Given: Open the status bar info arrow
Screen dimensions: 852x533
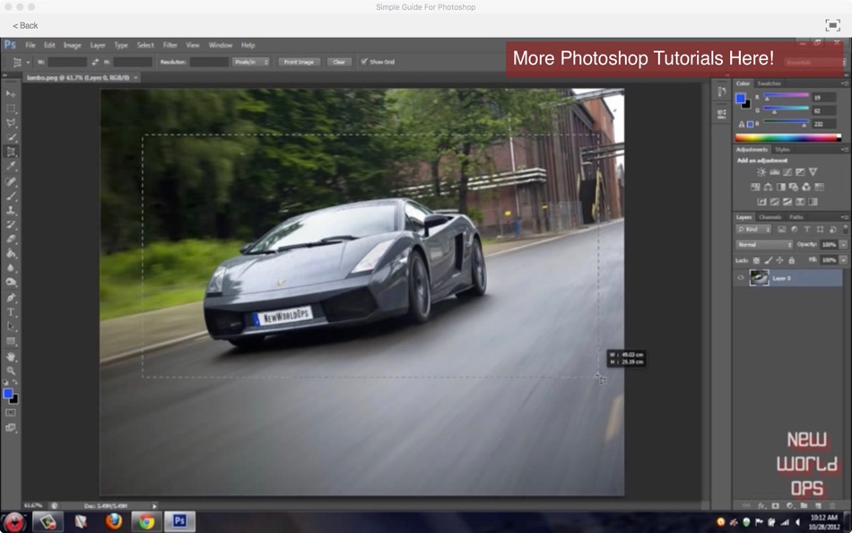Looking at the screenshot, I should 154,506.
